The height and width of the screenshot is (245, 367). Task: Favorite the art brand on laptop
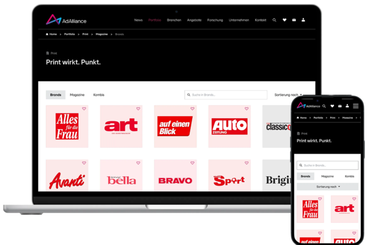coord(138,108)
